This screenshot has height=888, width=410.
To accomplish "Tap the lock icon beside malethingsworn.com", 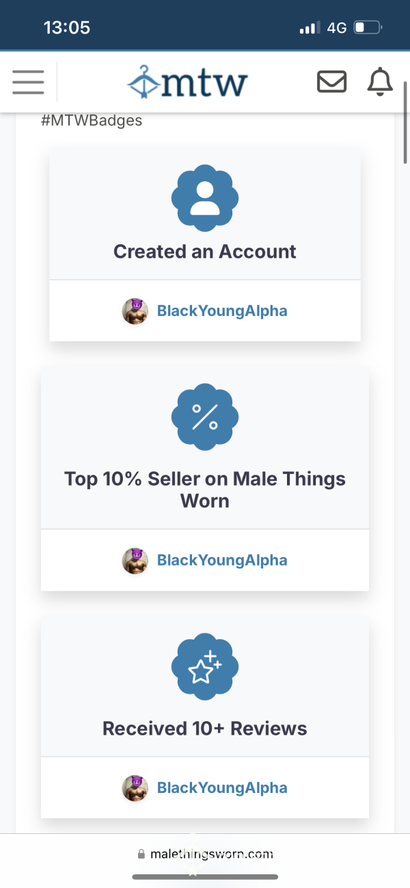I will pyautogui.click(x=141, y=854).
